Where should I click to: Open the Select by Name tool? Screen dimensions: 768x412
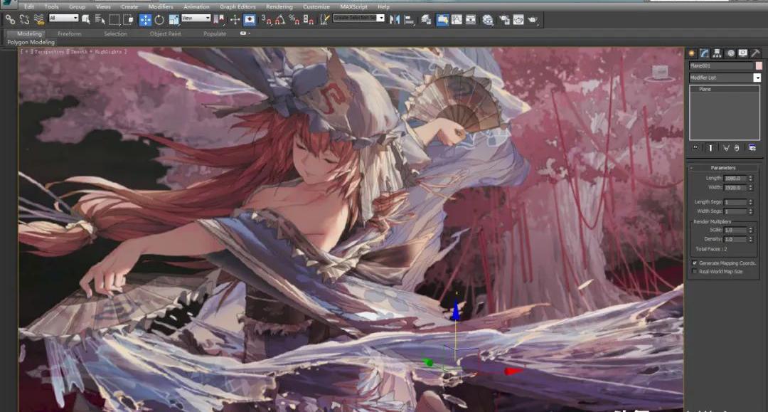pyautogui.click(x=100, y=20)
